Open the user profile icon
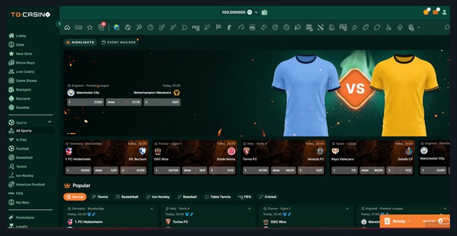 [444, 12]
